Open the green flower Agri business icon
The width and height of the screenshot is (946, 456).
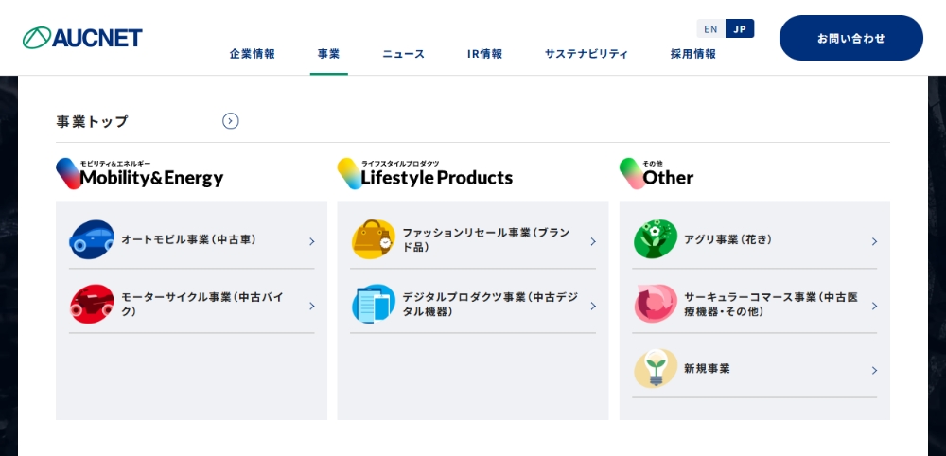click(655, 239)
